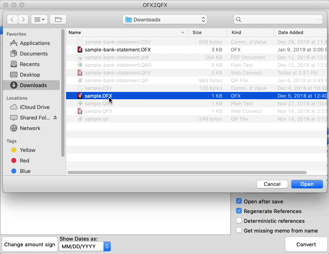Viewport: 329px width, 254px height.
Task: Click the horizontal scrollbar in file list
Action: (187, 173)
